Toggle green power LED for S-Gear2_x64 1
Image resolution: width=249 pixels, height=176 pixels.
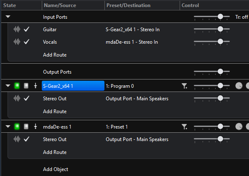coord(17,86)
